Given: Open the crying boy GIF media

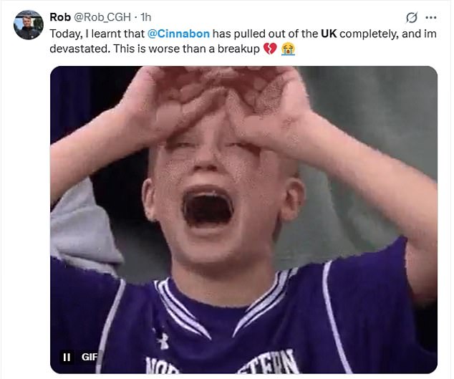Looking at the screenshot, I should (x=243, y=220).
